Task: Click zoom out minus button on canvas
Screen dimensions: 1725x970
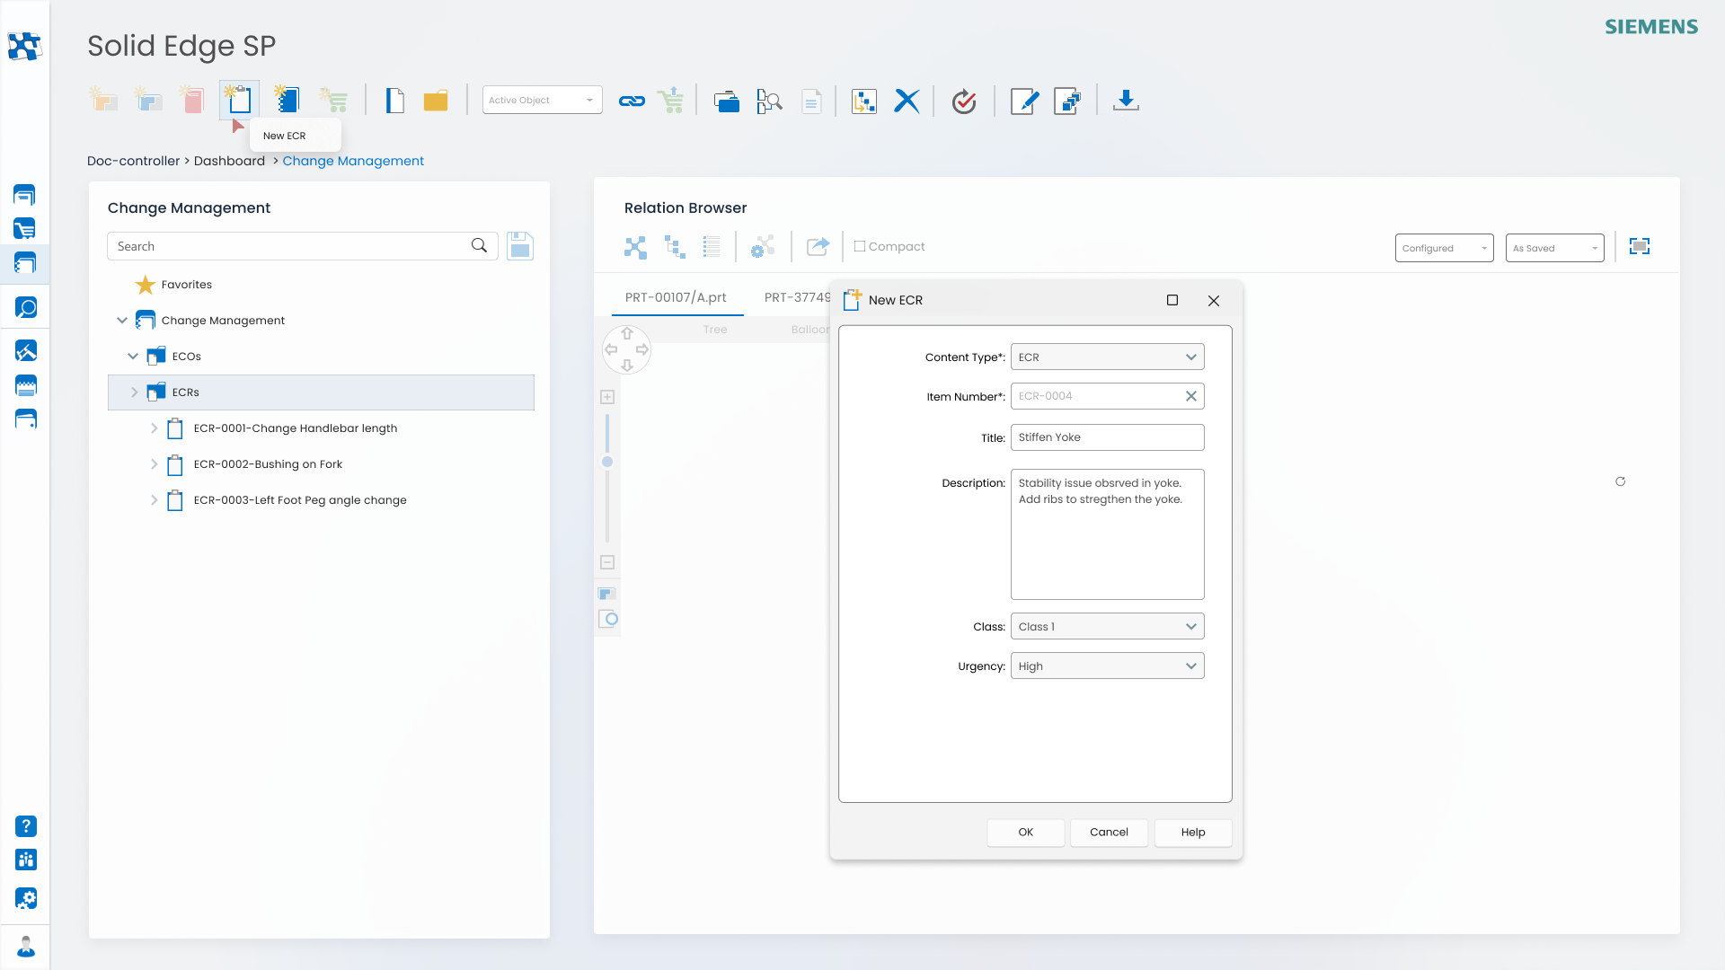Action: tap(607, 562)
